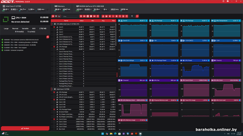Click the grip icon beside CPU summary

coord(47,10)
